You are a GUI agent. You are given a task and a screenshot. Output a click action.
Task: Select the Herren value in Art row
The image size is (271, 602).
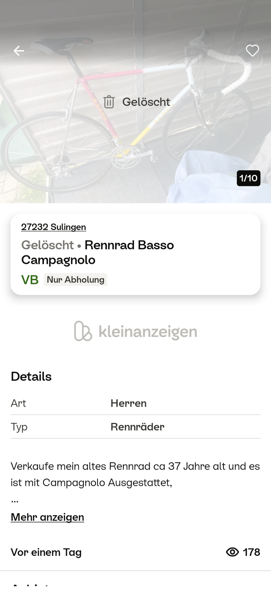tap(128, 403)
